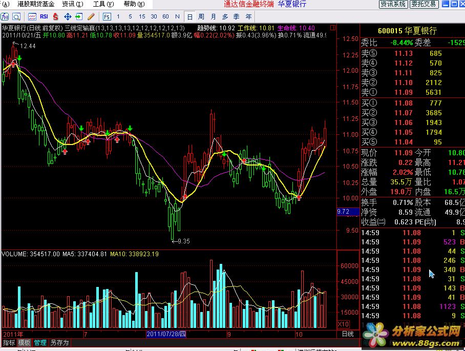Open the indicator chart line icon

point(32,16)
